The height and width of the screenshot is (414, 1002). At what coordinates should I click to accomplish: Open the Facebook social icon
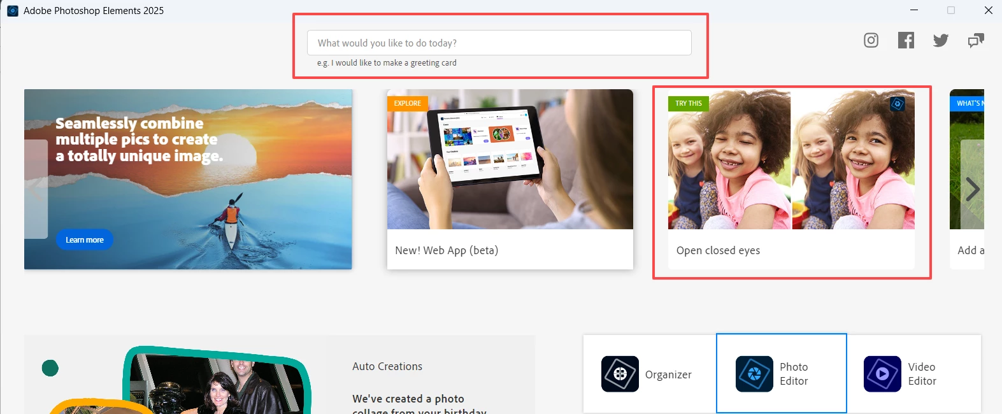[x=906, y=41]
